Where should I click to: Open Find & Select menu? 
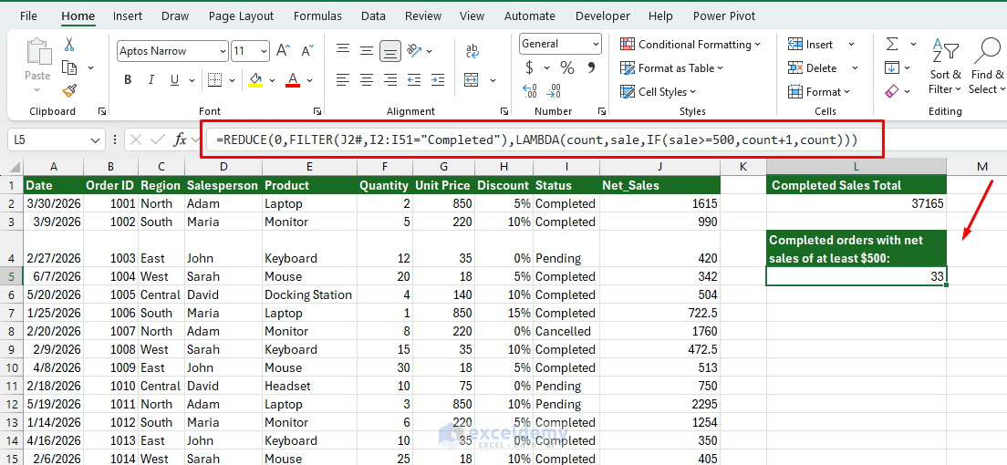pos(986,67)
